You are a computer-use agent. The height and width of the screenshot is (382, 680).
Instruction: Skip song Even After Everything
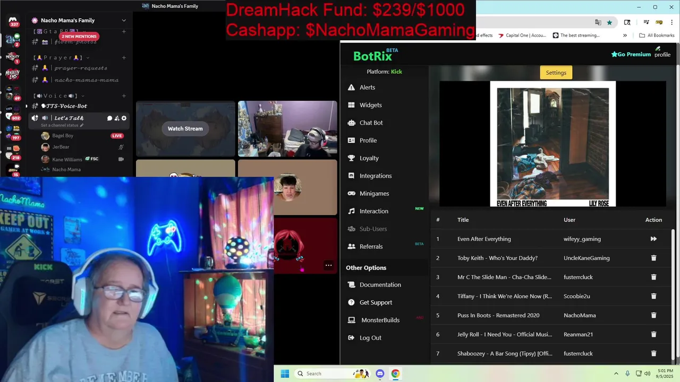point(653,239)
